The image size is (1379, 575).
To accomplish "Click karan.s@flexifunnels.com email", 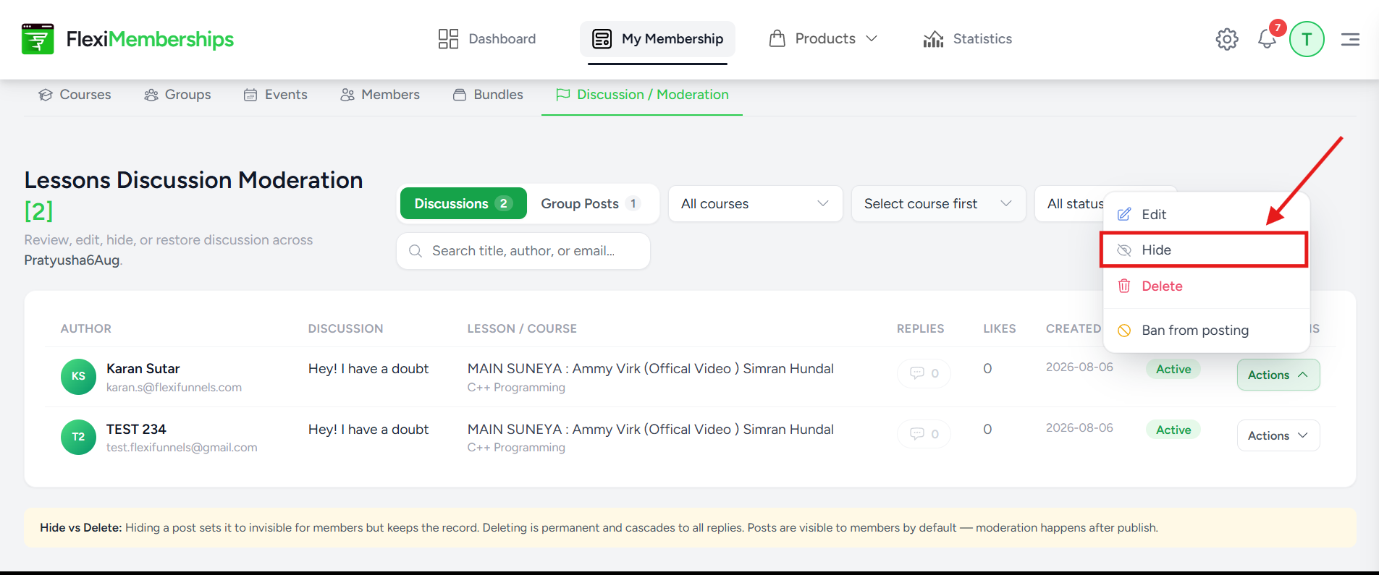I will click(174, 388).
